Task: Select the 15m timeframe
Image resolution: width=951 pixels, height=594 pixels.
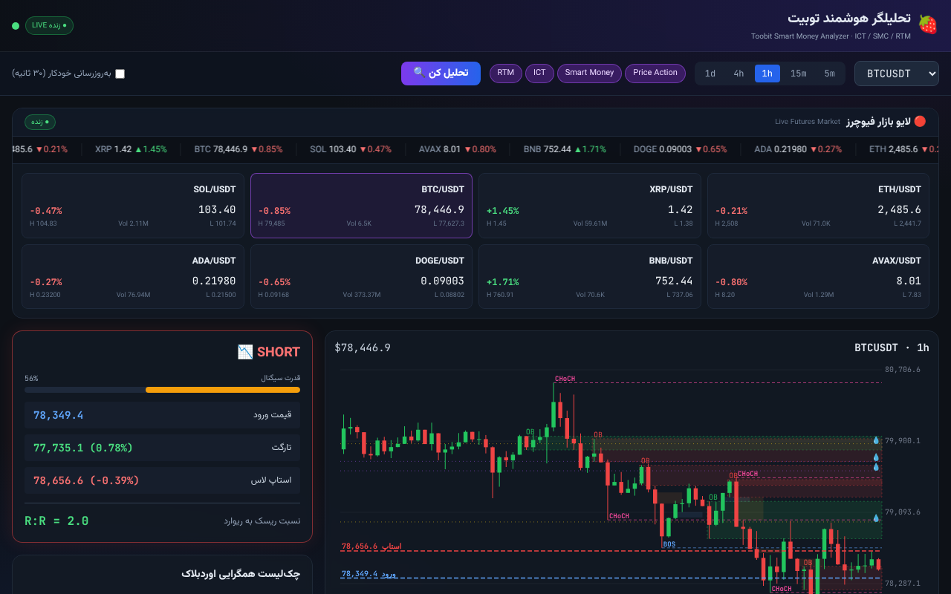Action: [798, 74]
